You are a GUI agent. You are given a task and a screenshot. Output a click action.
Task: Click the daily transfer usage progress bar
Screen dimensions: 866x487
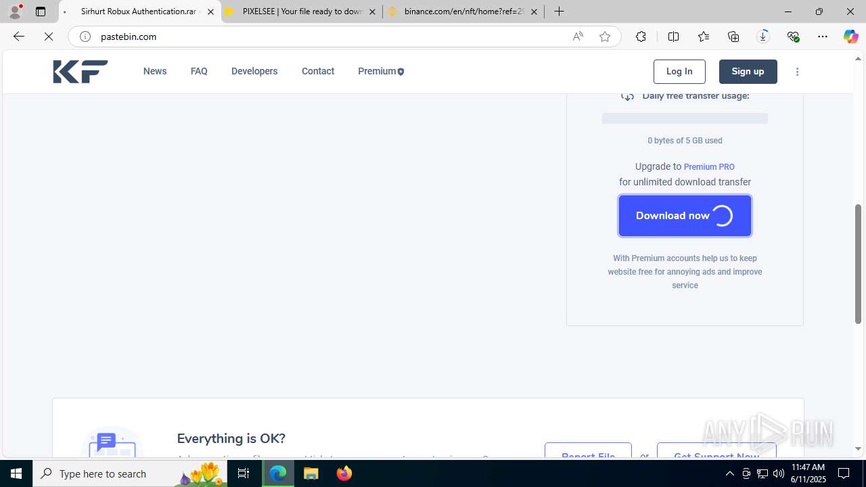tap(685, 118)
